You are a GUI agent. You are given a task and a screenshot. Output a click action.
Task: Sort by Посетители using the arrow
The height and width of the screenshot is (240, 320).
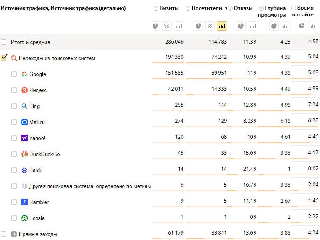coord(226,8)
